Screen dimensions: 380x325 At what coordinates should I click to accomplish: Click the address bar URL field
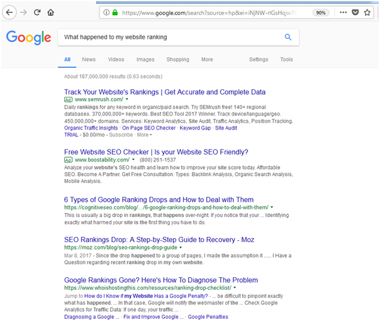point(211,13)
